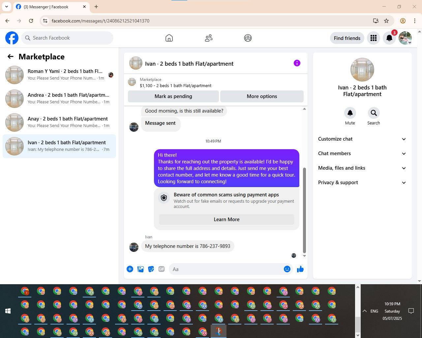Viewport: 422px width, 338px height.
Task: Open the notifications bell
Action: 389,38
